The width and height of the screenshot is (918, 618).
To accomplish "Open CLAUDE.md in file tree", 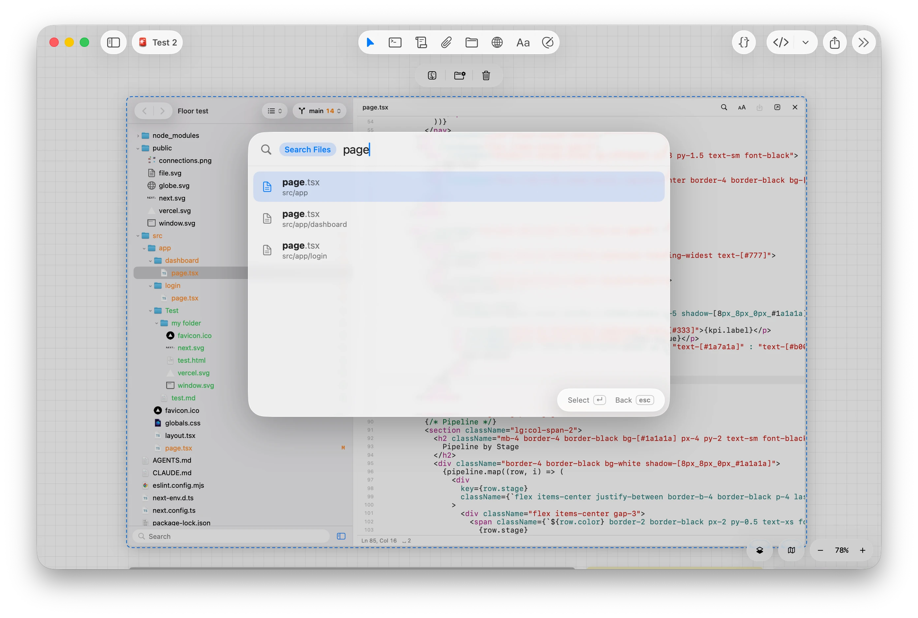I will [172, 473].
